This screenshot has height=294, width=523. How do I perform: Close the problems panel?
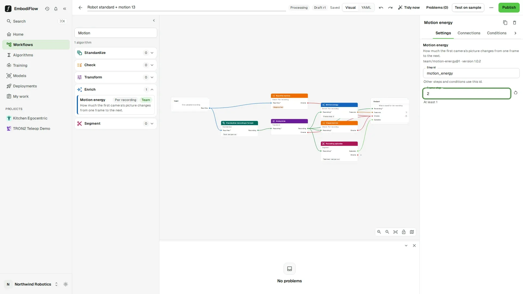coord(414,246)
